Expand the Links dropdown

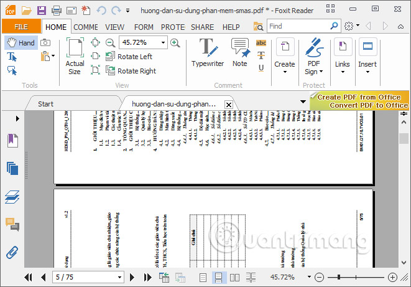coord(343,72)
